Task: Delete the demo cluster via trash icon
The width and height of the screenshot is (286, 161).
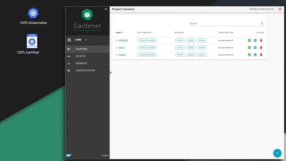Action: pos(261,47)
